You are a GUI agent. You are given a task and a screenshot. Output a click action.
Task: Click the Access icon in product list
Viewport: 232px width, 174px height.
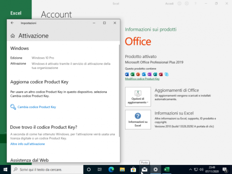[161, 74]
